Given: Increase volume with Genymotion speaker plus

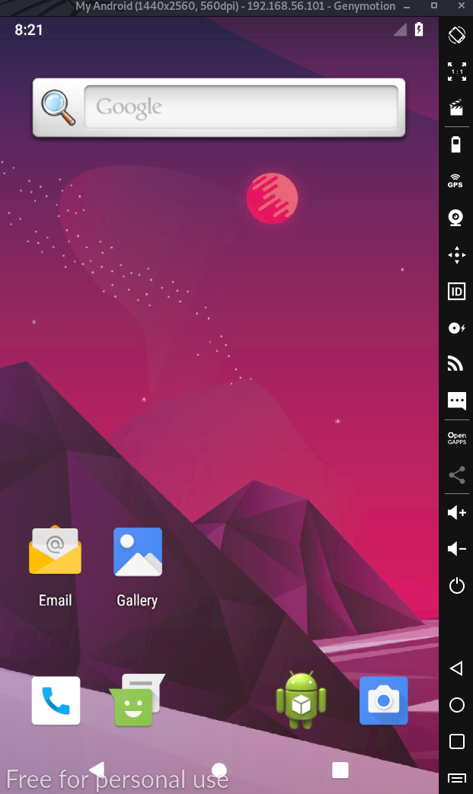Looking at the screenshot, I should pyautogui.click(x=457, y=512).
